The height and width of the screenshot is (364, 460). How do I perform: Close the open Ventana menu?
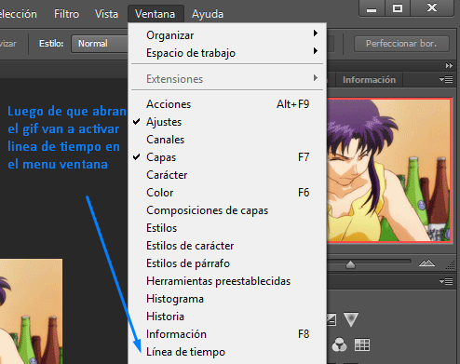click(155, 14)
